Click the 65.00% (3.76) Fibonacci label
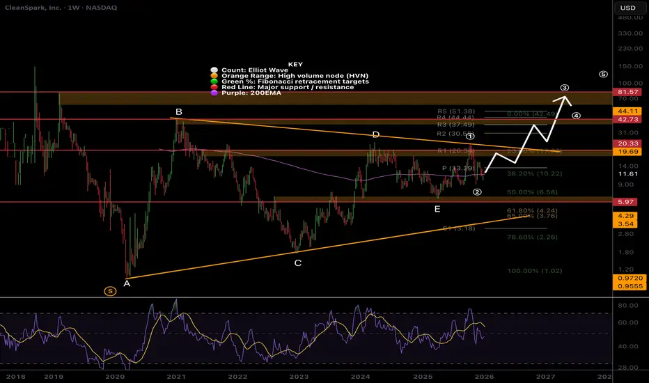This screenshot has width=649, height=383. click(x=532, y=216)
